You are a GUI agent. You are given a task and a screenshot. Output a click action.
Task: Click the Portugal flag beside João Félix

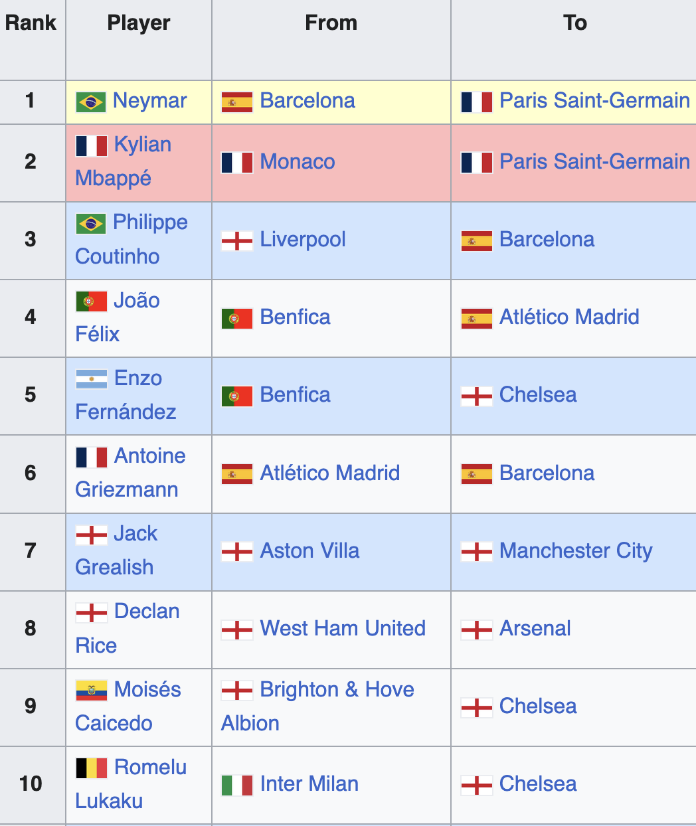[x=91, y=301]
